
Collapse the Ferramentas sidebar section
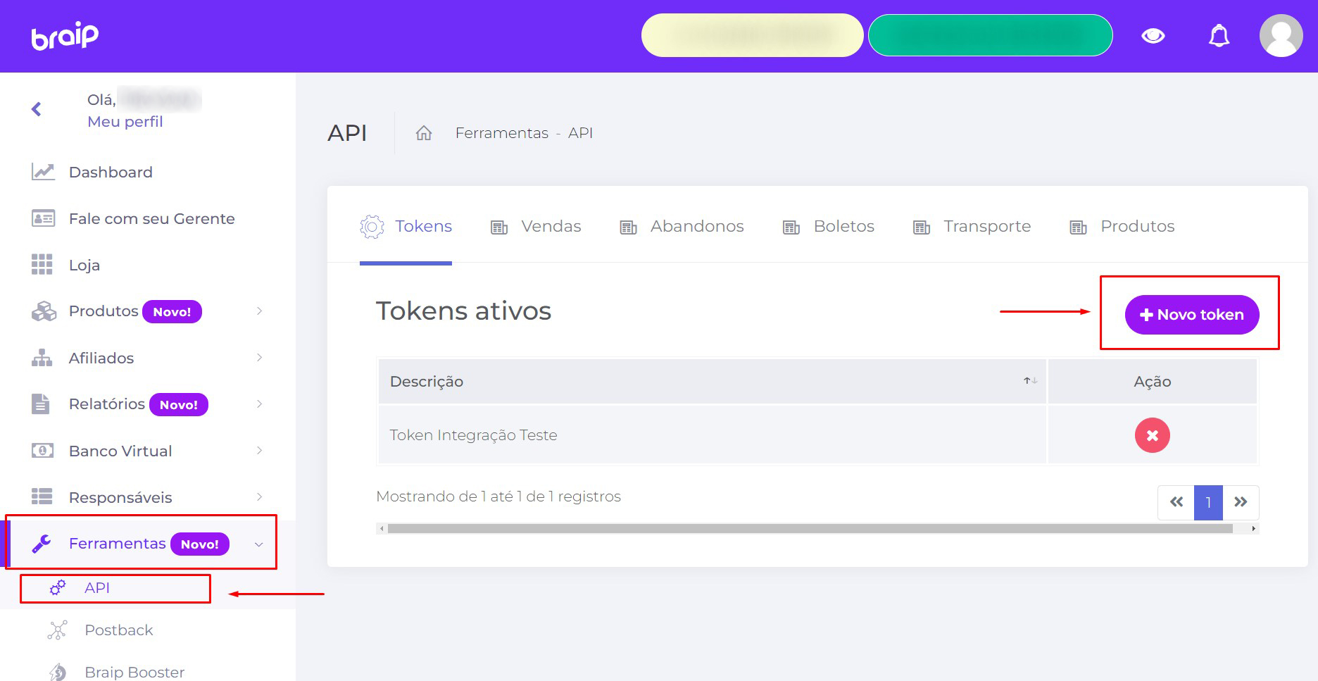point(259,544)
